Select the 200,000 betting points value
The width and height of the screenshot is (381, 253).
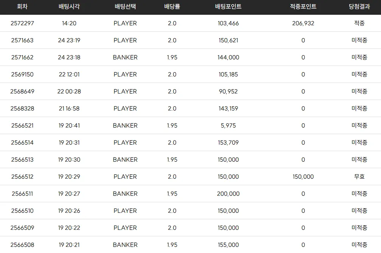[228, 194]
